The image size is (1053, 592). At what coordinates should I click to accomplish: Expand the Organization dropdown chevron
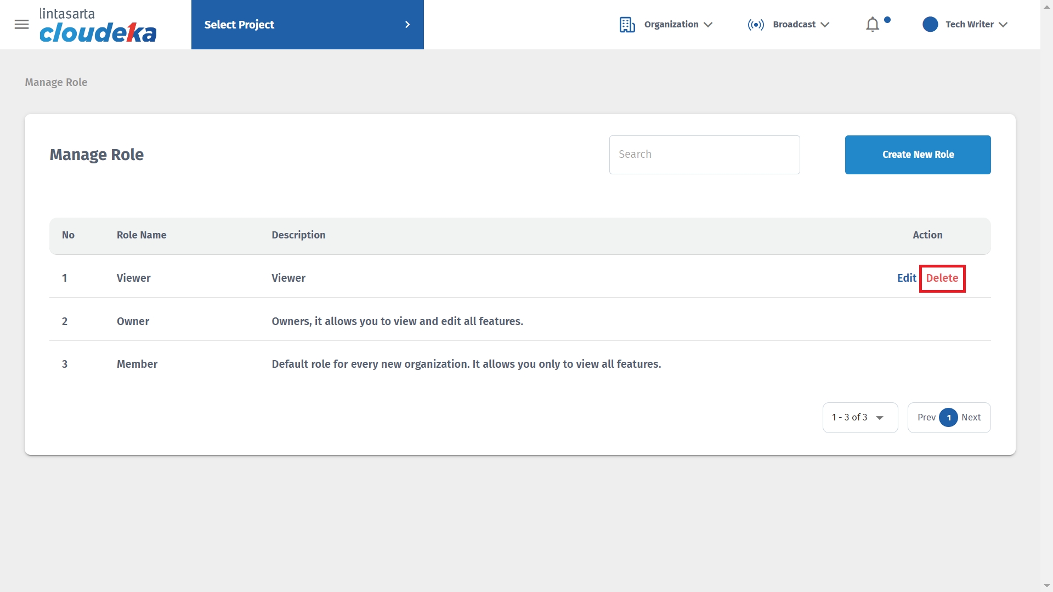708,25
